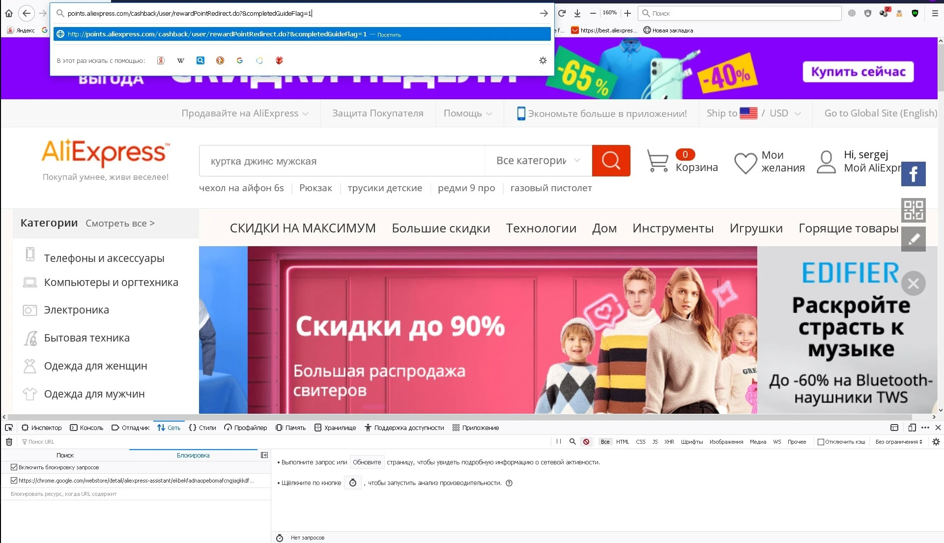Click the page horizontal scrollbar track
The image size is (944, 543).
(x=469, y=417)
